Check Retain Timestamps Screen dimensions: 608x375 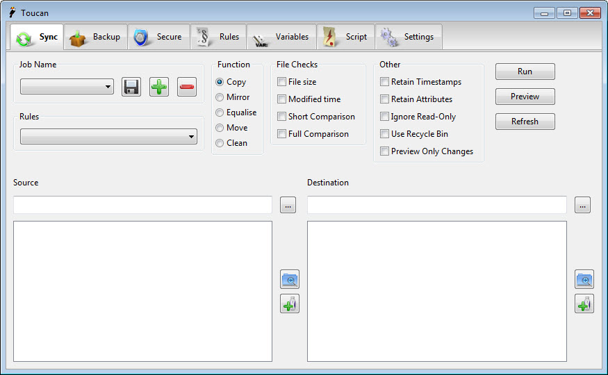tap(421, 82)
